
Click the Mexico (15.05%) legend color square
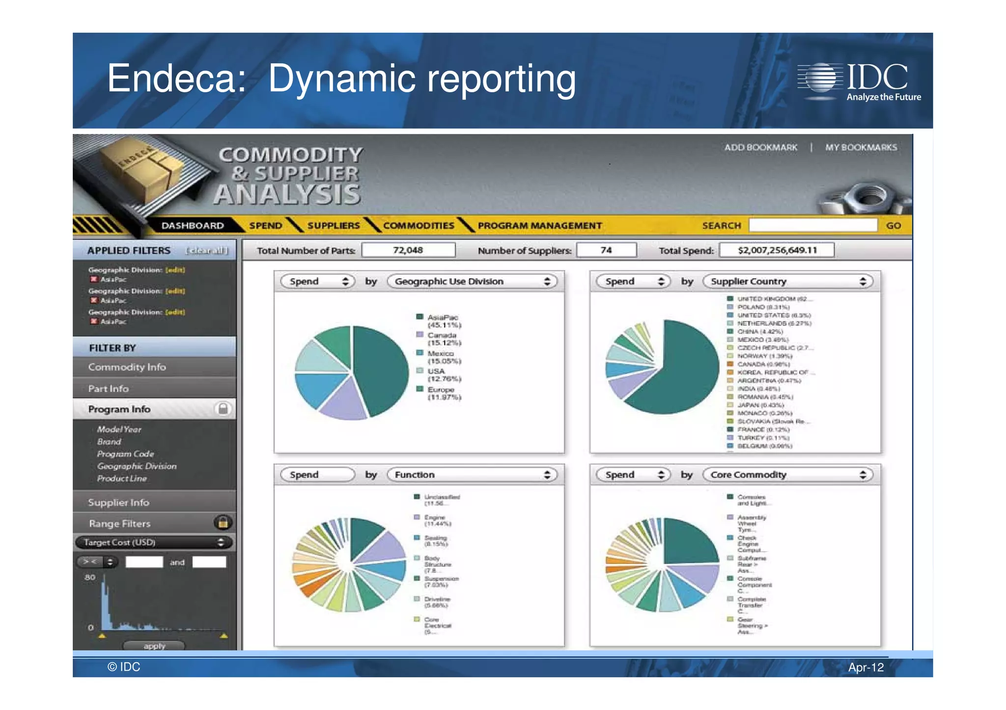tap(419, 353)
